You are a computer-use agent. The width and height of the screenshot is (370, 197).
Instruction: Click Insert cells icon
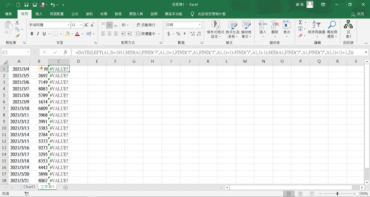tap(263, 25)
